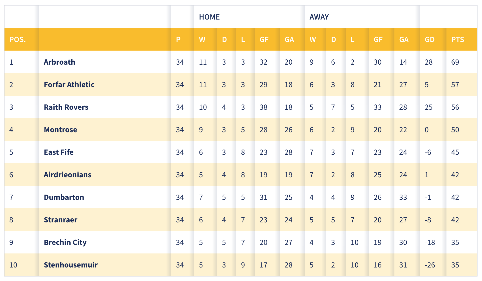
Task: Click the HOME section heading
Action: pyautogui.click(x=209, y=17)
